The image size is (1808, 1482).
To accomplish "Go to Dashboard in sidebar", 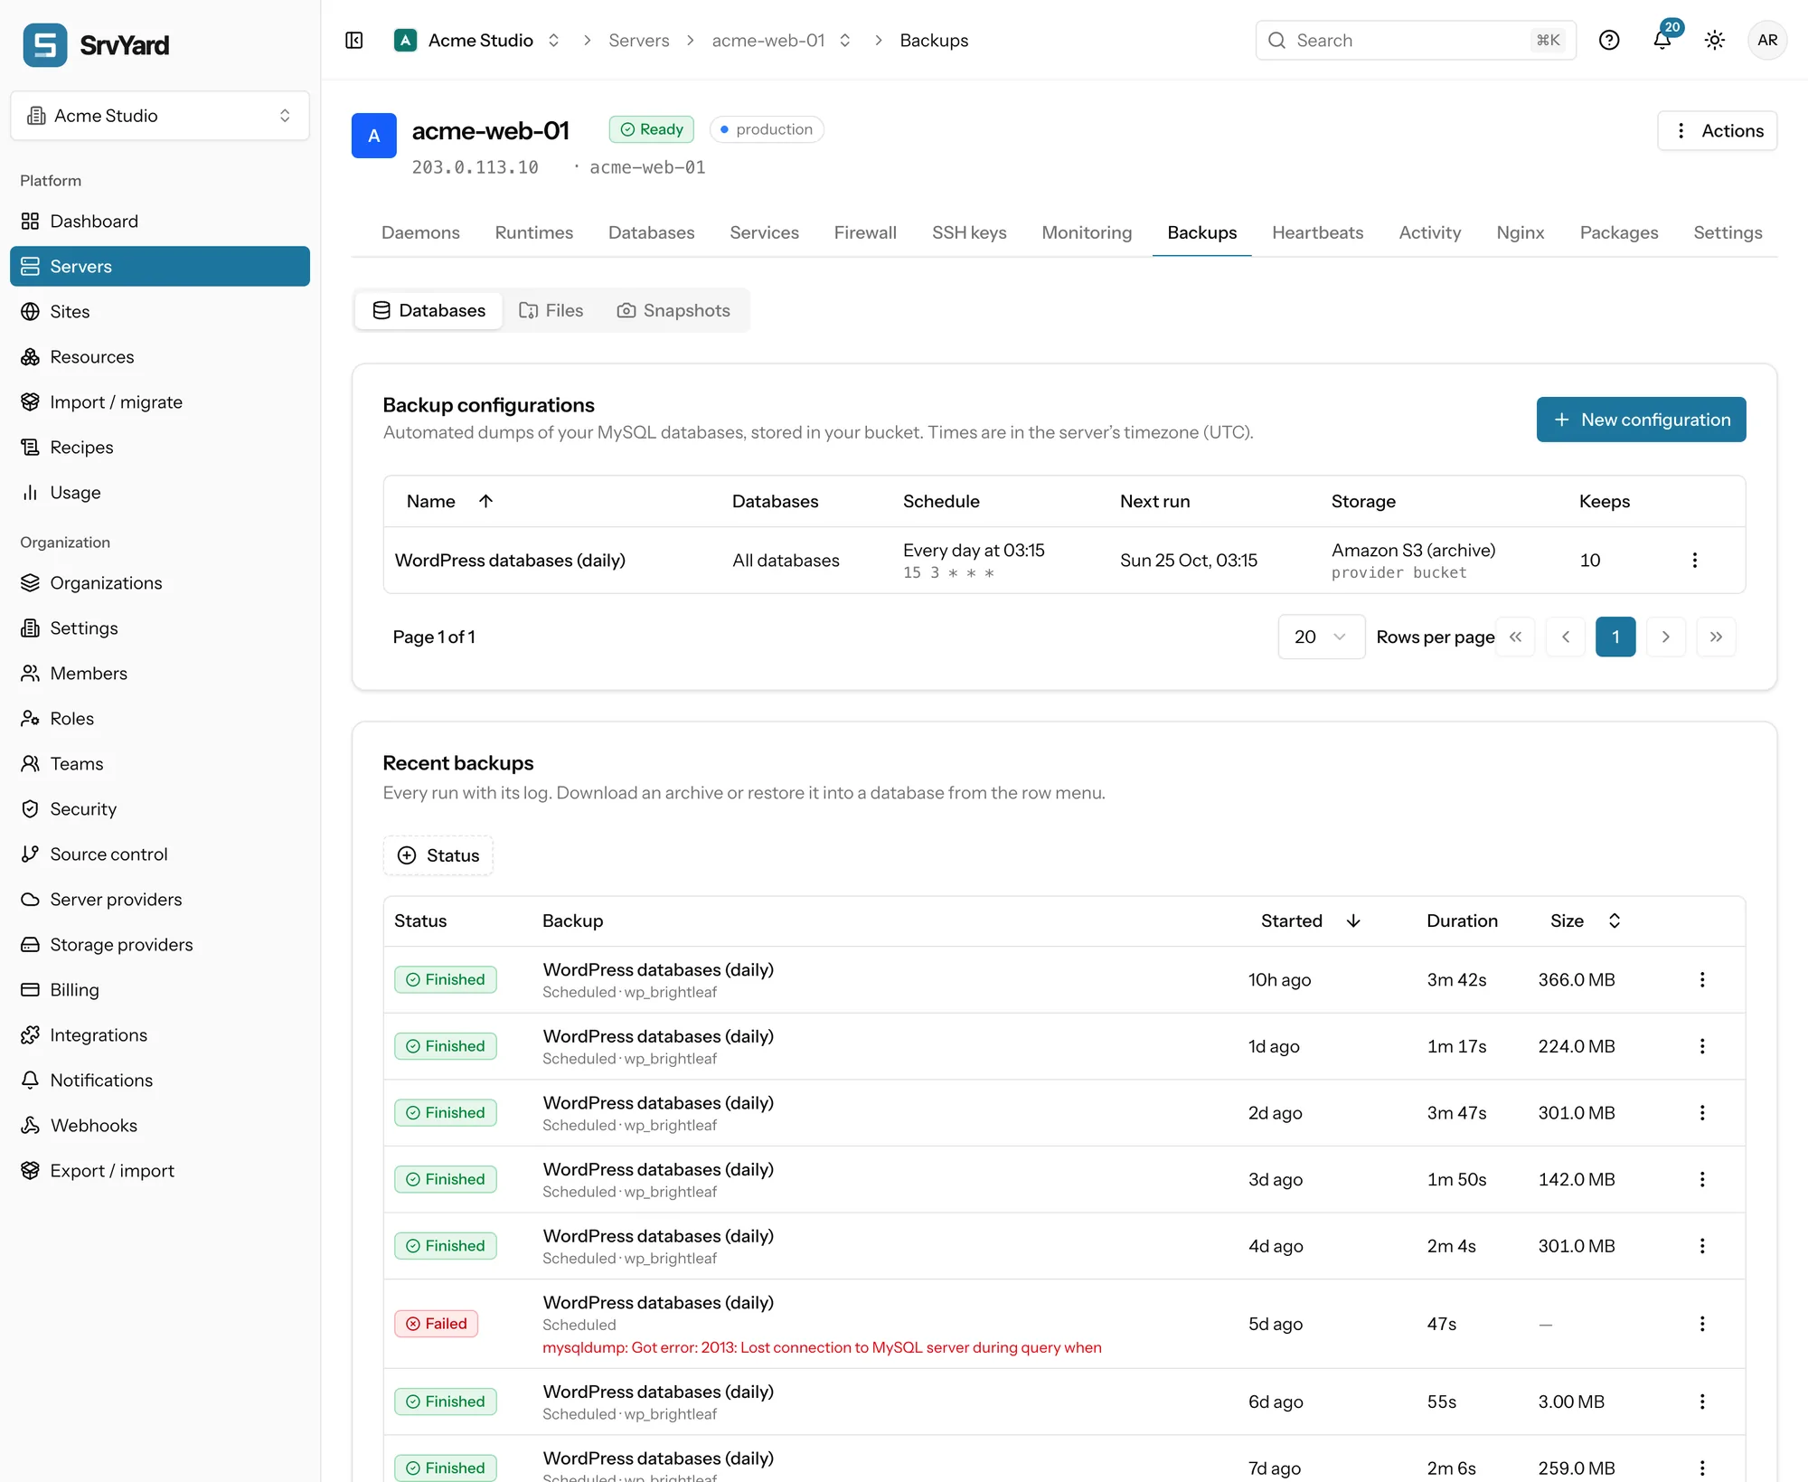I will coord(160,222).
